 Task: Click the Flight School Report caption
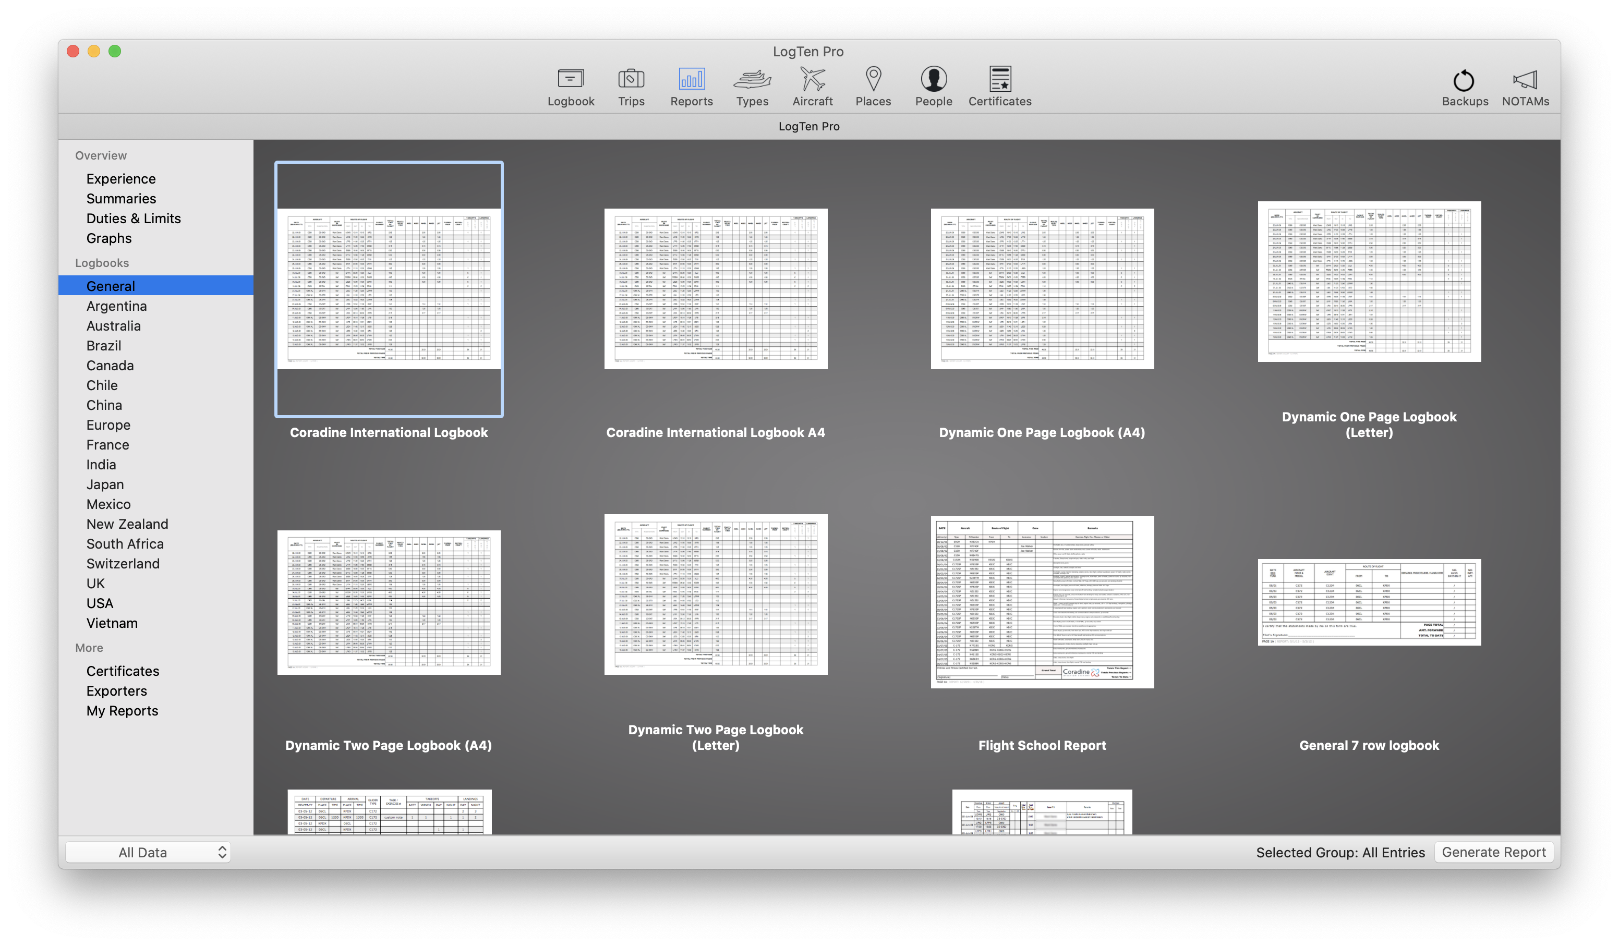(1042, 745)
